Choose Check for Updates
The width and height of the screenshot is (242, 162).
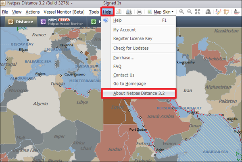[139, 48]
